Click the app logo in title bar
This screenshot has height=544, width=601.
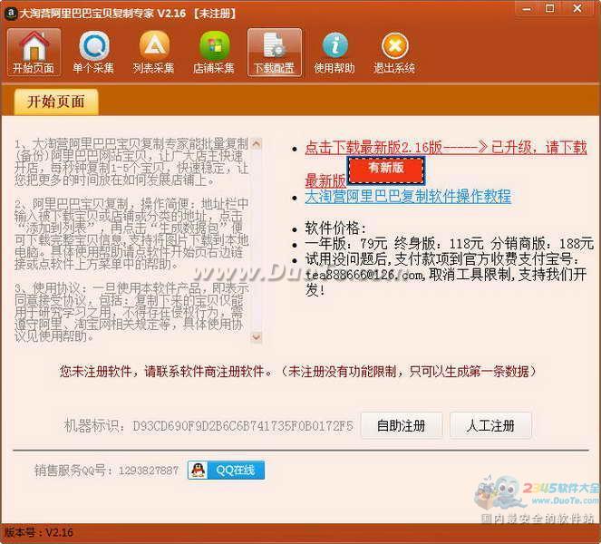[11, 13]
